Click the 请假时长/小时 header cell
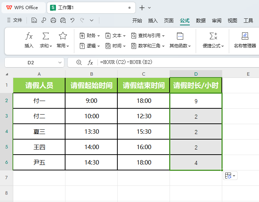Viewport: 259px width, 202px height. click(196, 86)
